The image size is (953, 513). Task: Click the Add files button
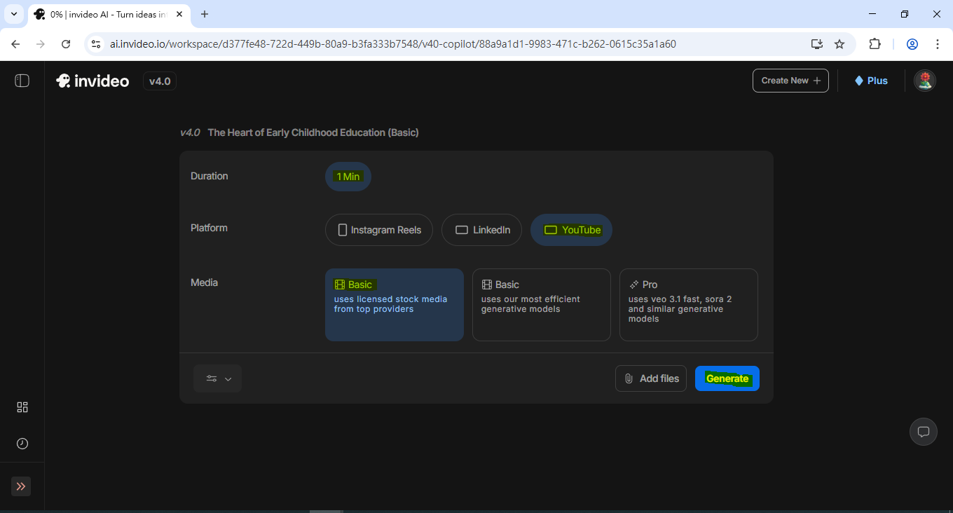(650, 378)
